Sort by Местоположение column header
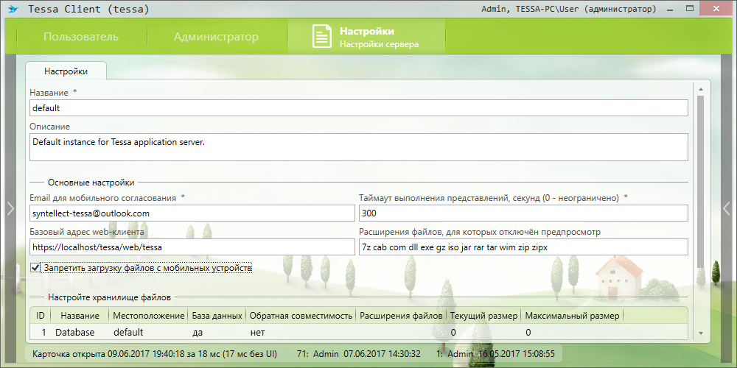 click(x=149, y=316)
